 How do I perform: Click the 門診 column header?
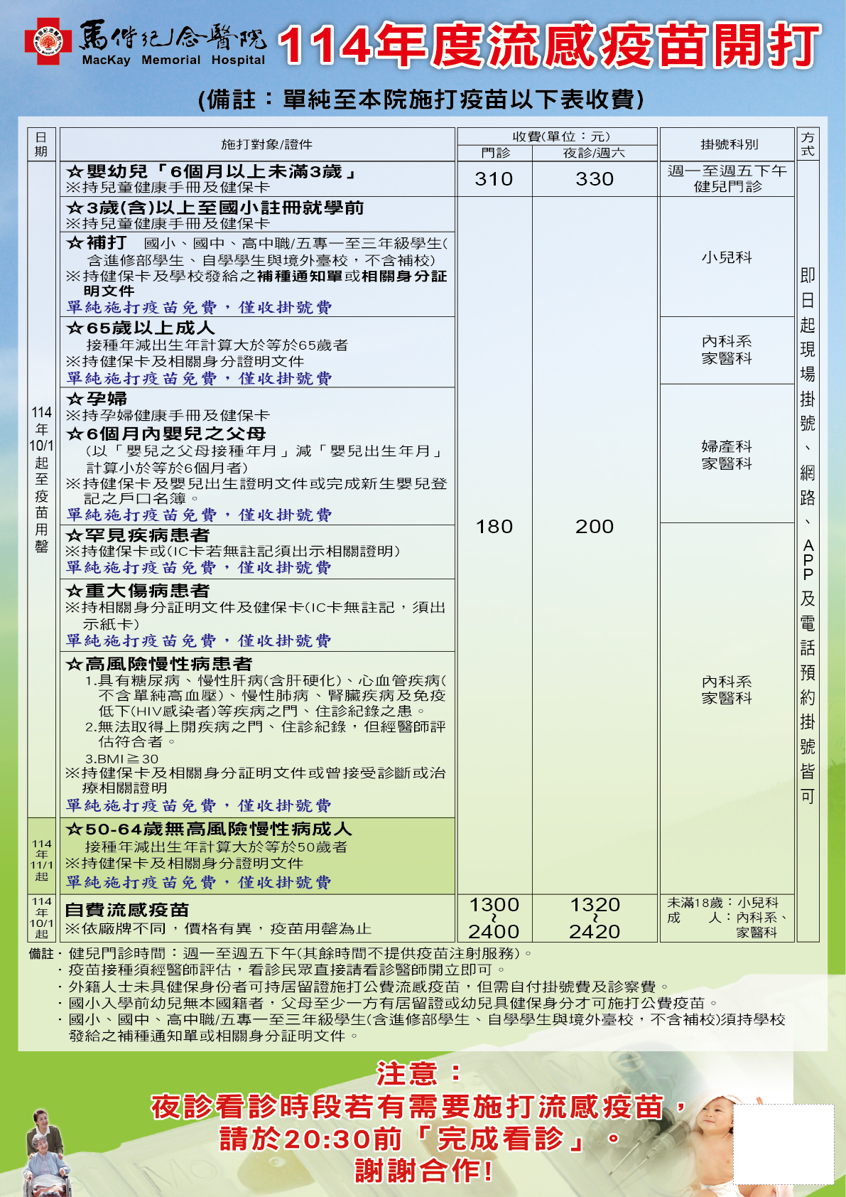[x=495, y=153]
